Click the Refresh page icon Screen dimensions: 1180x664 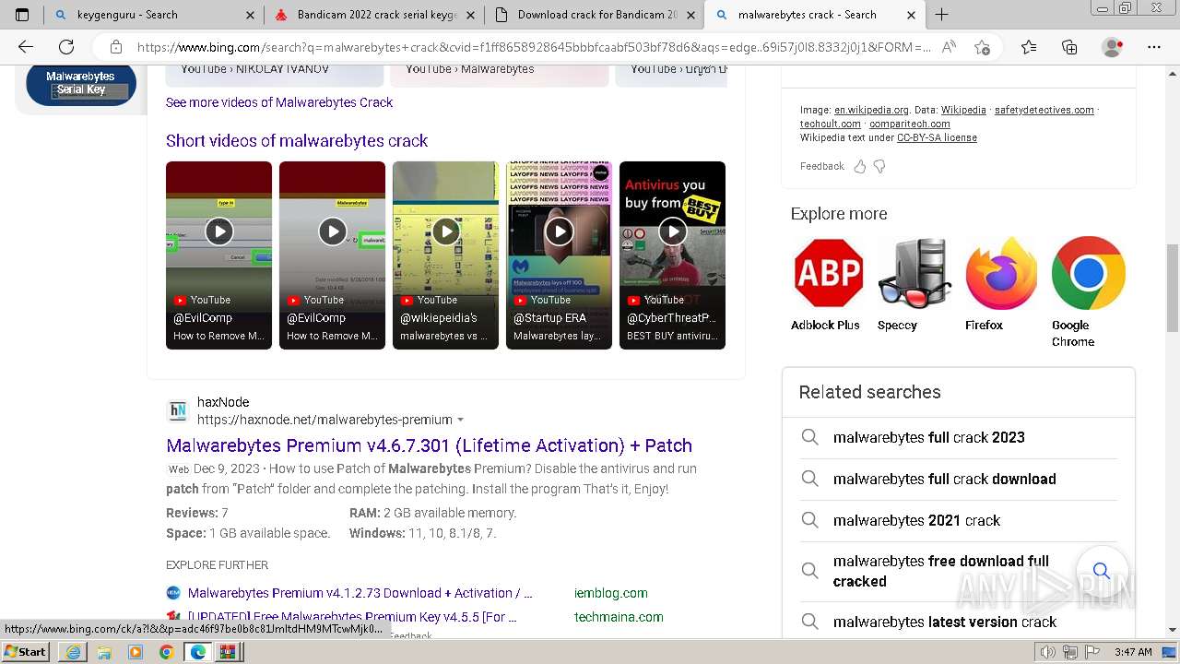[66, 47]
